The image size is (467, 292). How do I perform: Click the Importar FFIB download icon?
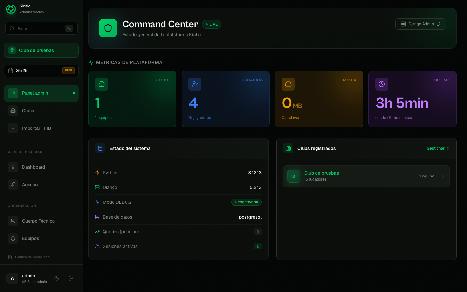[13, 128]
